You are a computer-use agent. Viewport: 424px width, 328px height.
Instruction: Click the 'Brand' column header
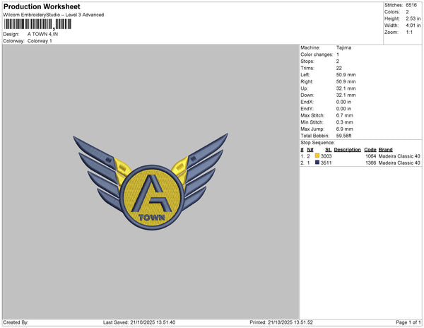[x=386, y=150]
